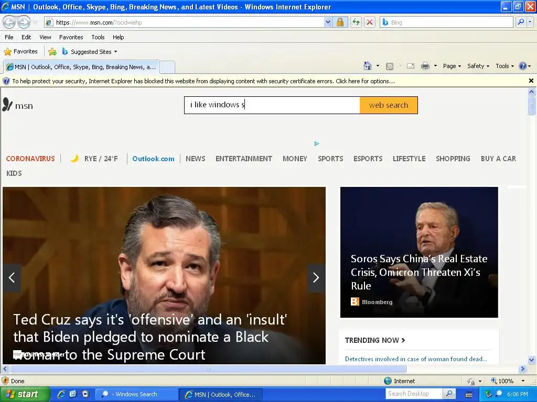Click the browser Forward arrow button
This screenshot has height=402, width=537.
click(24, 22)
